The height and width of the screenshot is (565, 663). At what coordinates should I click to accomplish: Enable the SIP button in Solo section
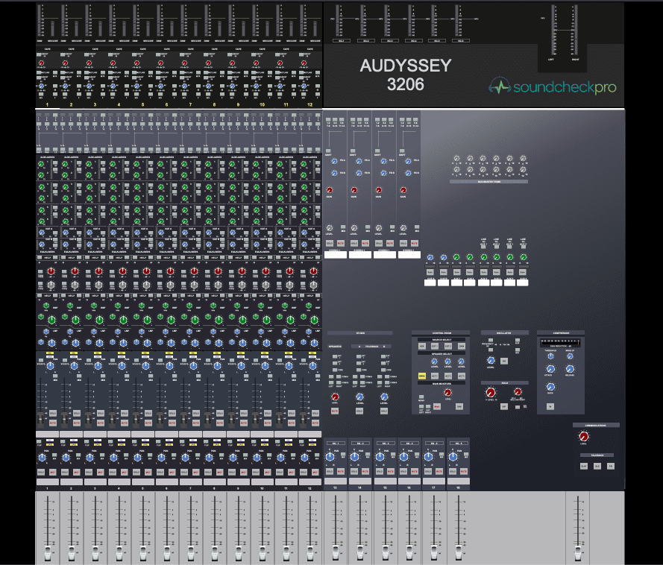(x=503, y=406)
